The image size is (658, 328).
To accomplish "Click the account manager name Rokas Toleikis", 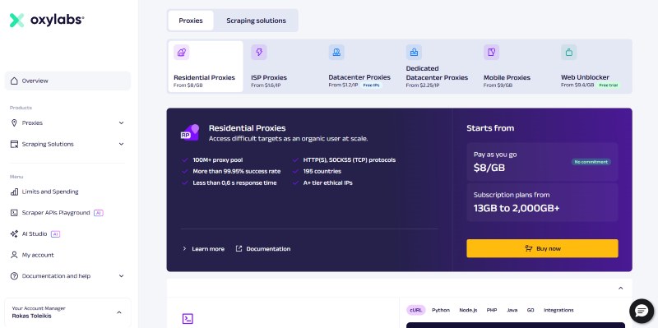I will pyautogui.click(x=31, y=316).
